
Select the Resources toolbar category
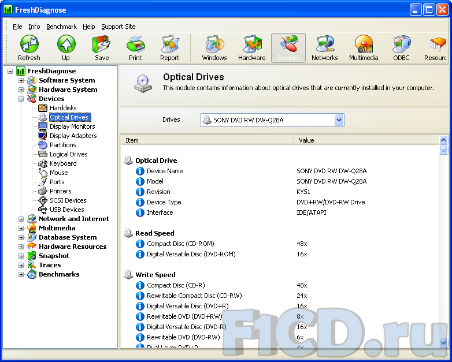click(436, 48)
